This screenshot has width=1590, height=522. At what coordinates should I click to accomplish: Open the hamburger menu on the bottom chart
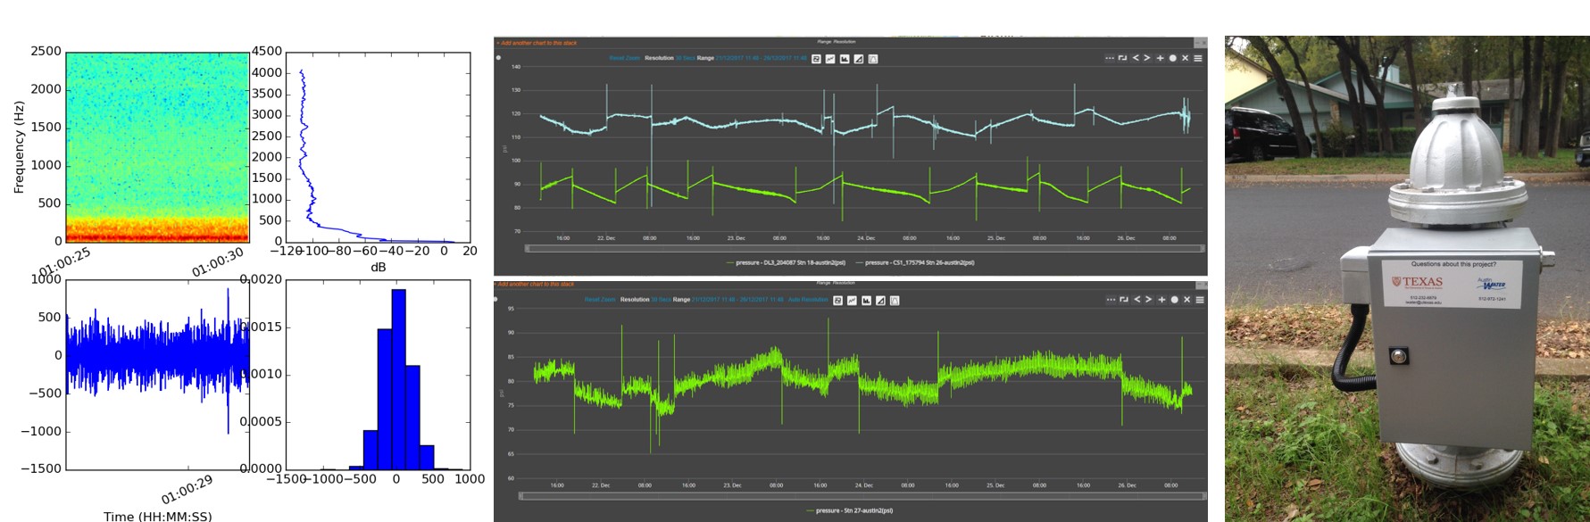(1200, 300)
